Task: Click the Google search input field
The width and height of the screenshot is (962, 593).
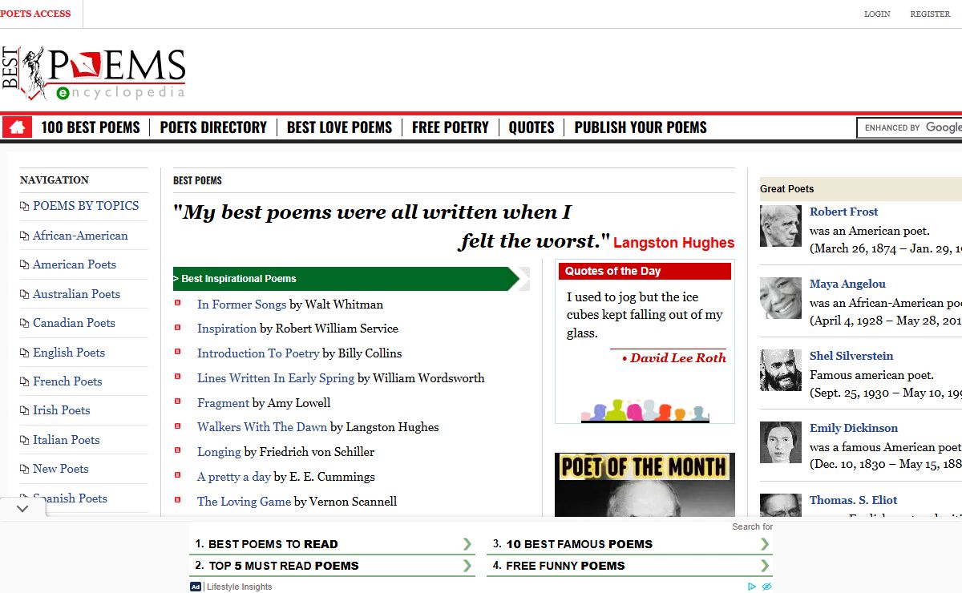Action: click(911, 127)
